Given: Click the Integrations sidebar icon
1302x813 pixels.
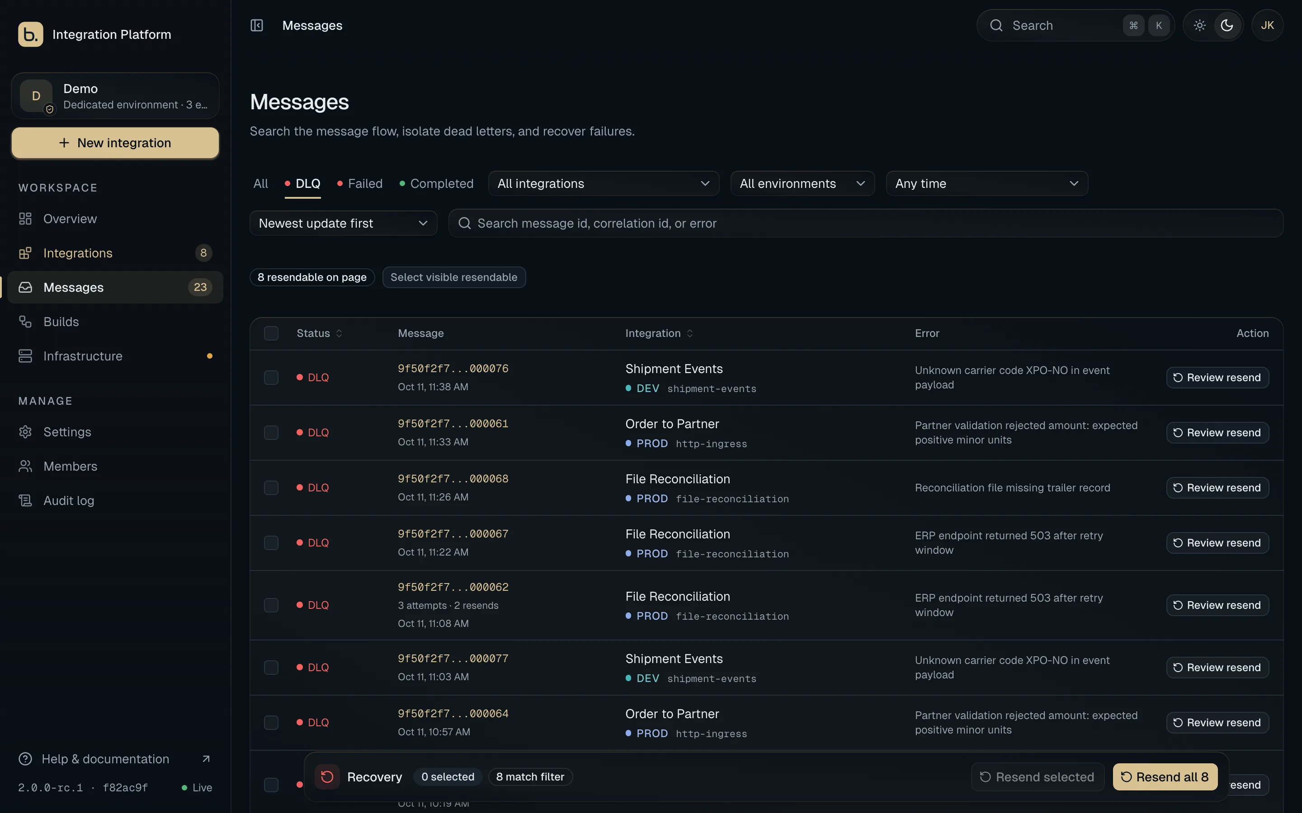Looking at the screenshot, I should 25,253.
